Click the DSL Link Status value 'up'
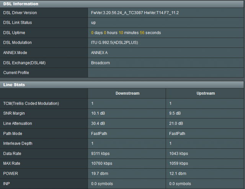This screenshot has height=189, width=245. [93, 23]
